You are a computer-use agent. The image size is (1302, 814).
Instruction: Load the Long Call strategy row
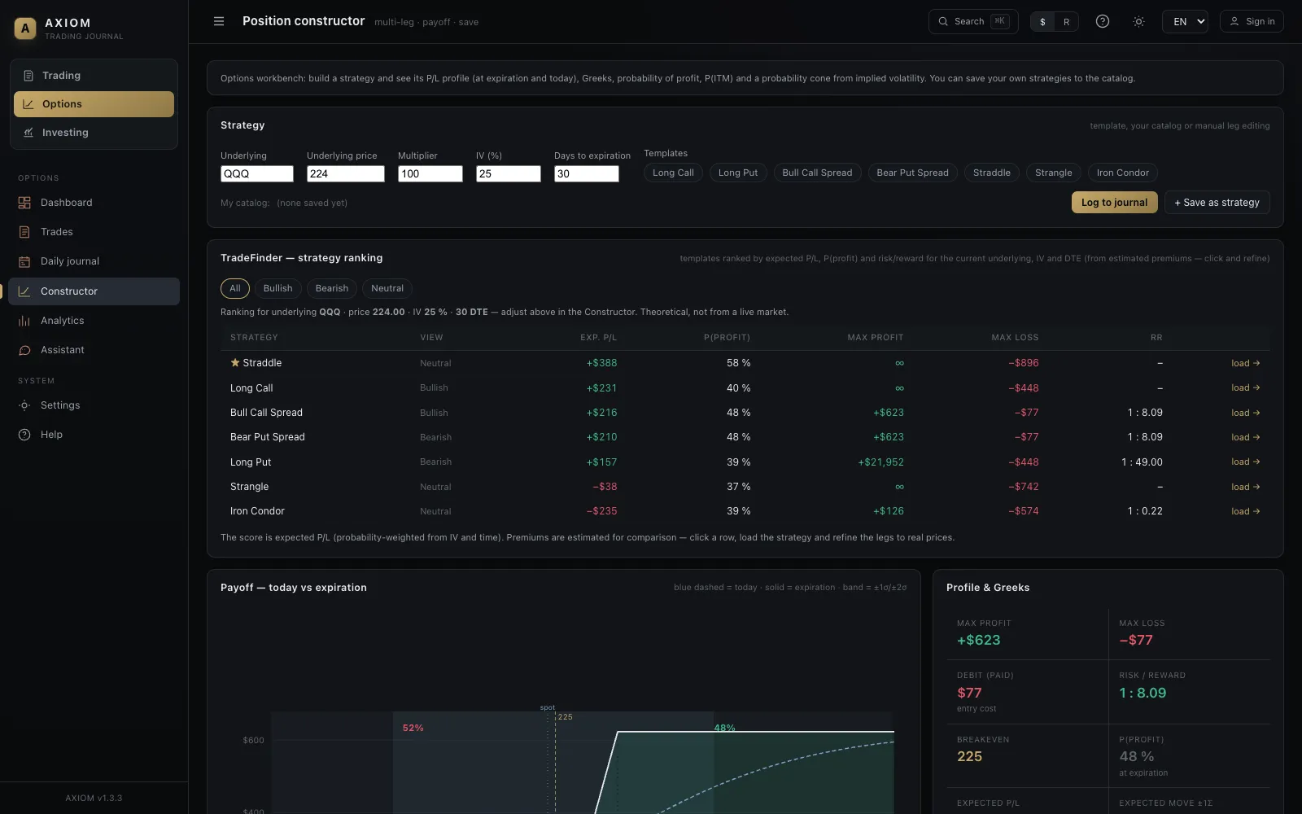click(1245, 388)
